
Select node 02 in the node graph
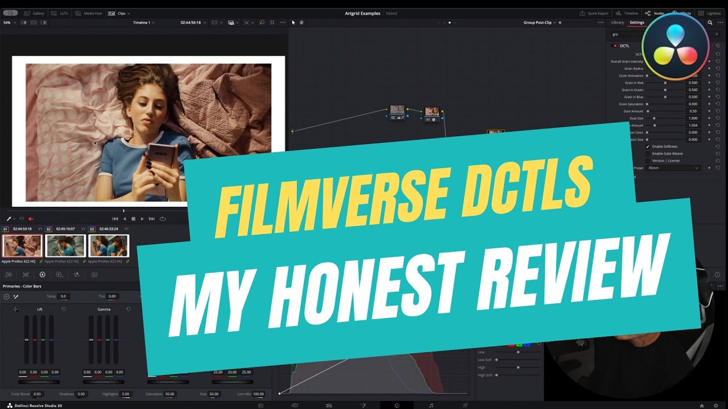click(x=397, y=111)
